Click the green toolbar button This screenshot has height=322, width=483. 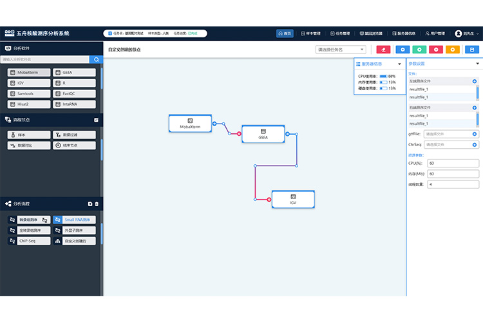(419, 49)
